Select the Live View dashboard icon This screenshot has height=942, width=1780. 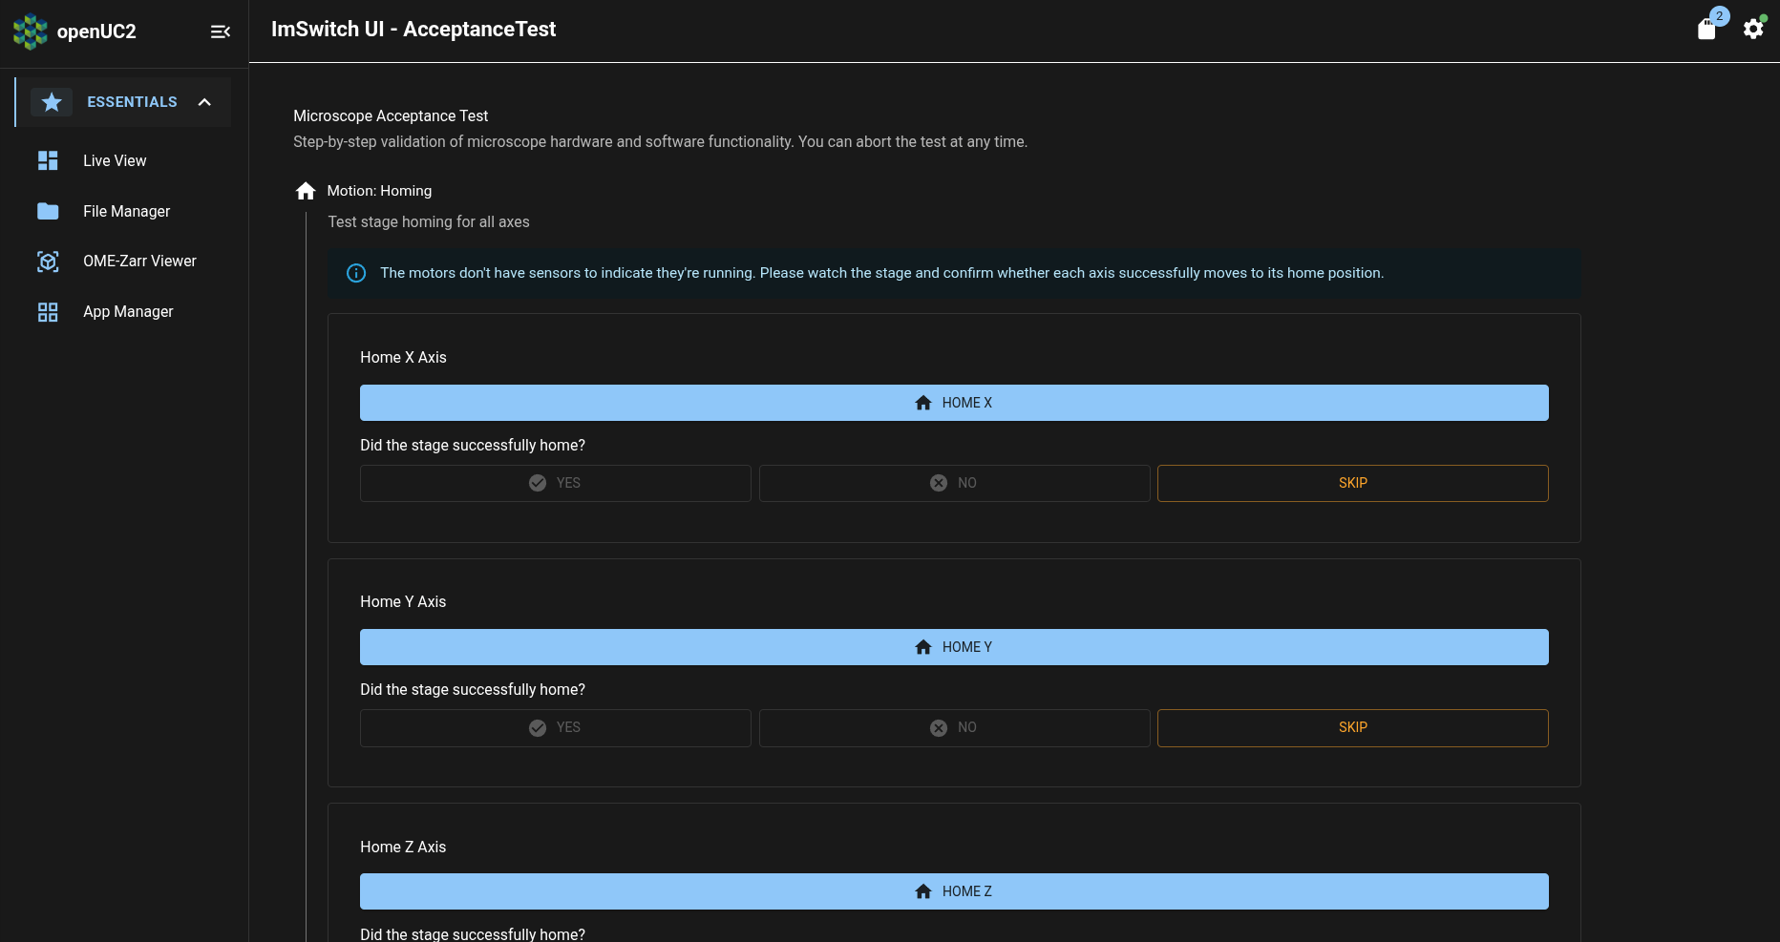pos(48,160)
